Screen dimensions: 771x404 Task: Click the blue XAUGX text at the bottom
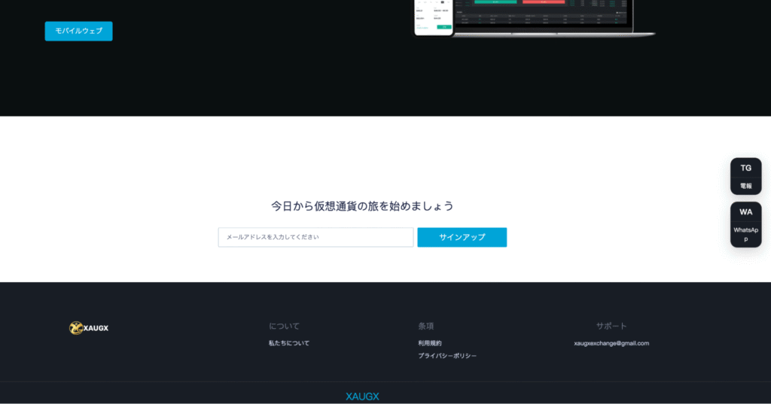362,396
